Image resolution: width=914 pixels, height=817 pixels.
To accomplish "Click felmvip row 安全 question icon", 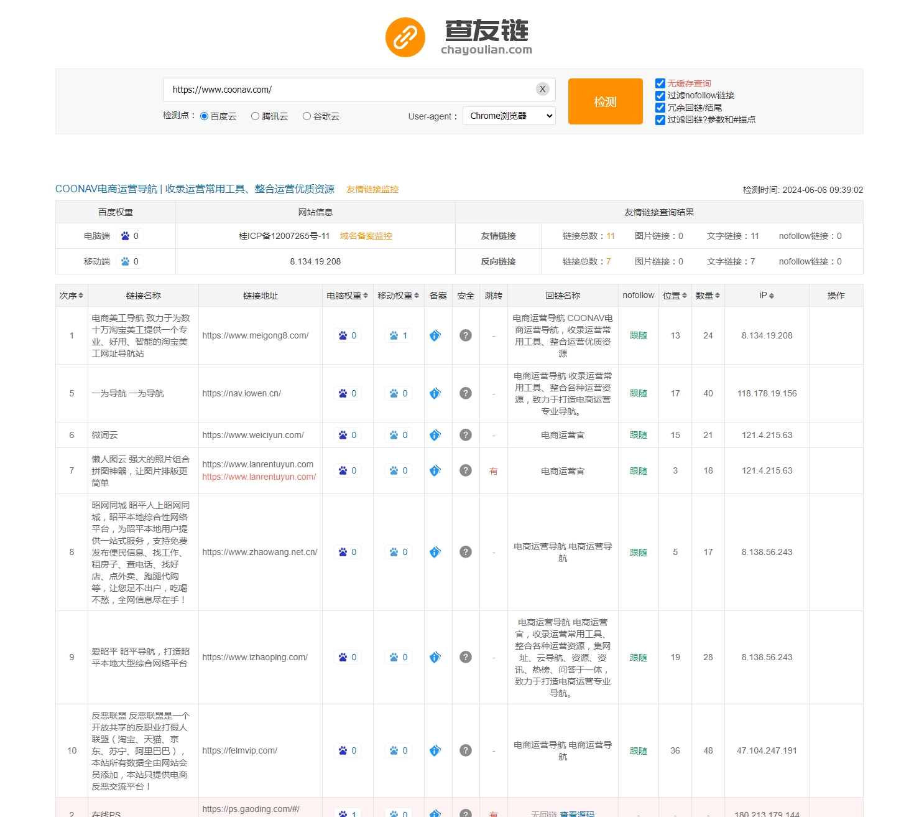I will tap(466, 750).
